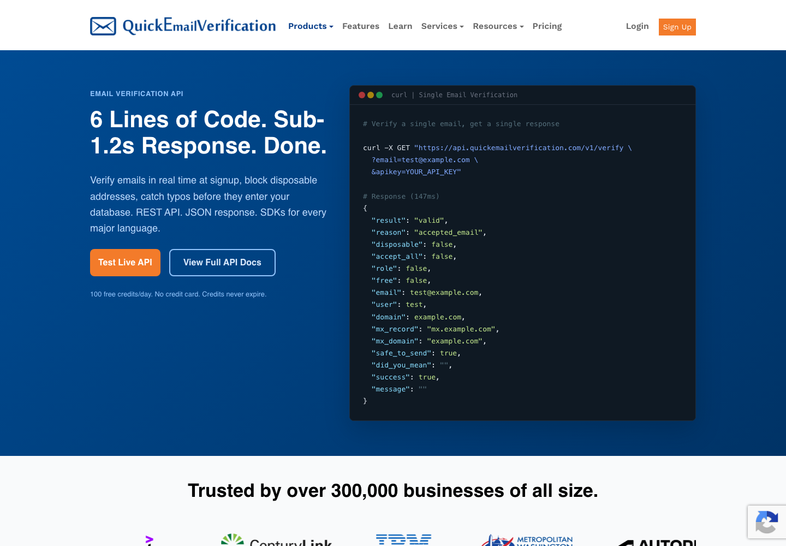This screenshot has width=786, height=546.
Task: Click the Login link
Action: point(637,26)
